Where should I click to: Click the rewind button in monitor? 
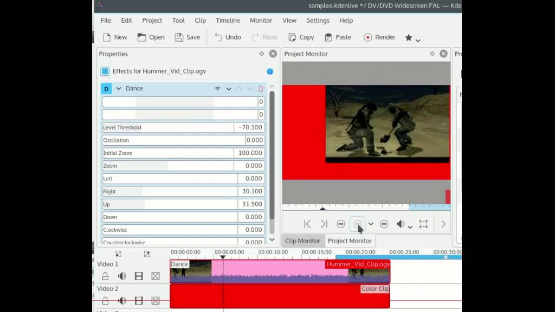(340, 224)
